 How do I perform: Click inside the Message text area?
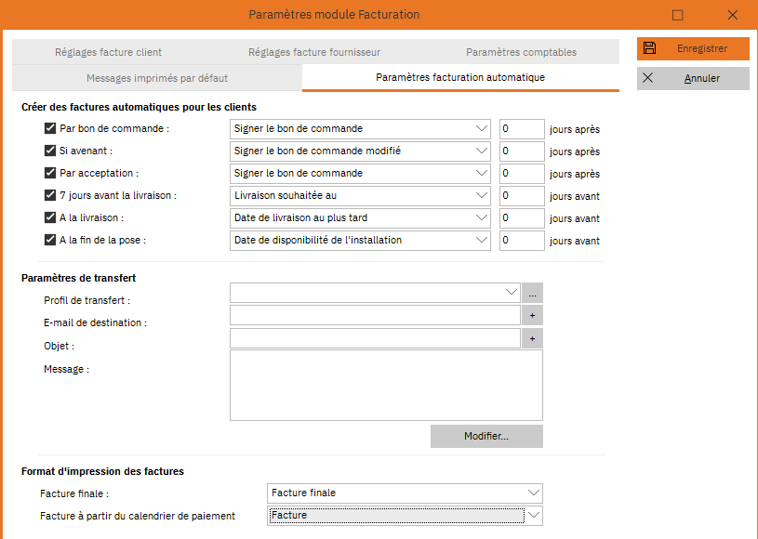385,385
